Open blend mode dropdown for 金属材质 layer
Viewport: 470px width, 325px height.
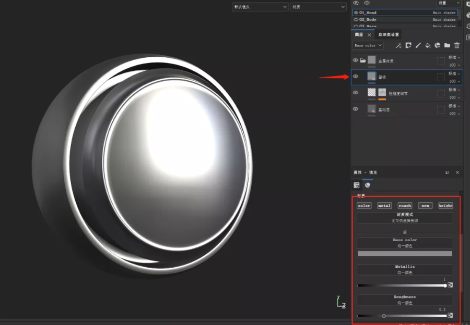[454, 57]
